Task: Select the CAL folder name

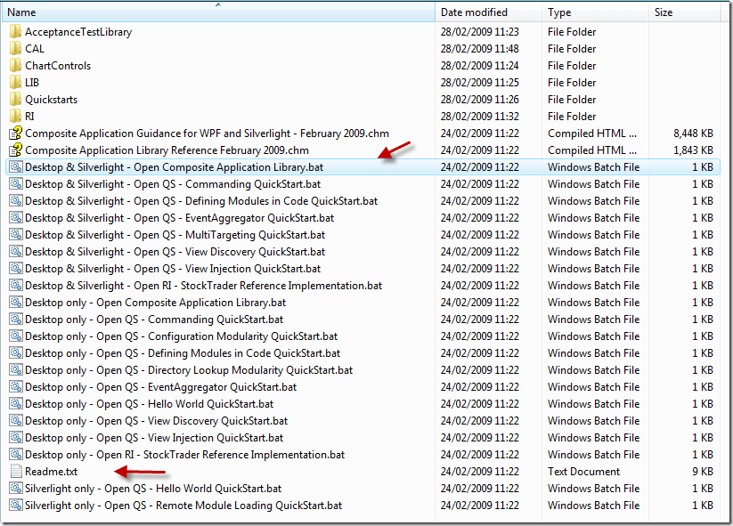Action: click(x=35, y=49)
